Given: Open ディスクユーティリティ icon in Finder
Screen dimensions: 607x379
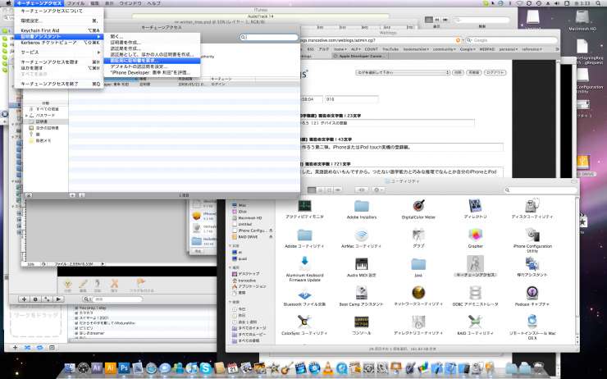Looking at the screenshot, I should point(532,206).
